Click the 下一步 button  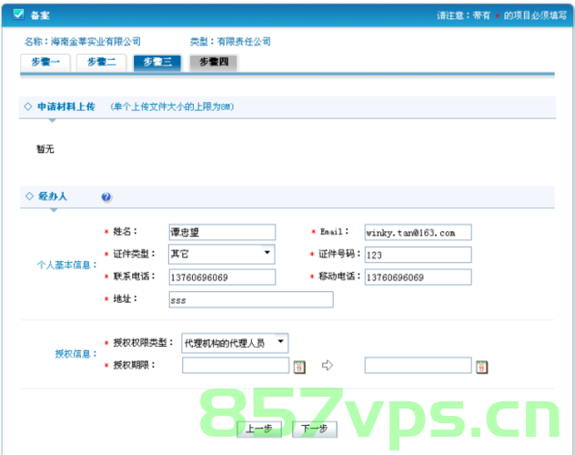point(314,429)
